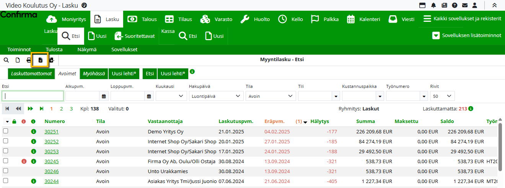Switch to the Myöhässä tab
Image resolution: width=505 pixels, height=188 pixels.
(94, 74)
